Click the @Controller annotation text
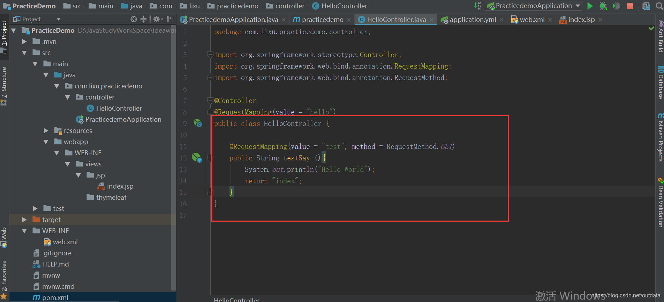This screenshot has width=664, height=302. pyautogui.click(x=235, y=101)
